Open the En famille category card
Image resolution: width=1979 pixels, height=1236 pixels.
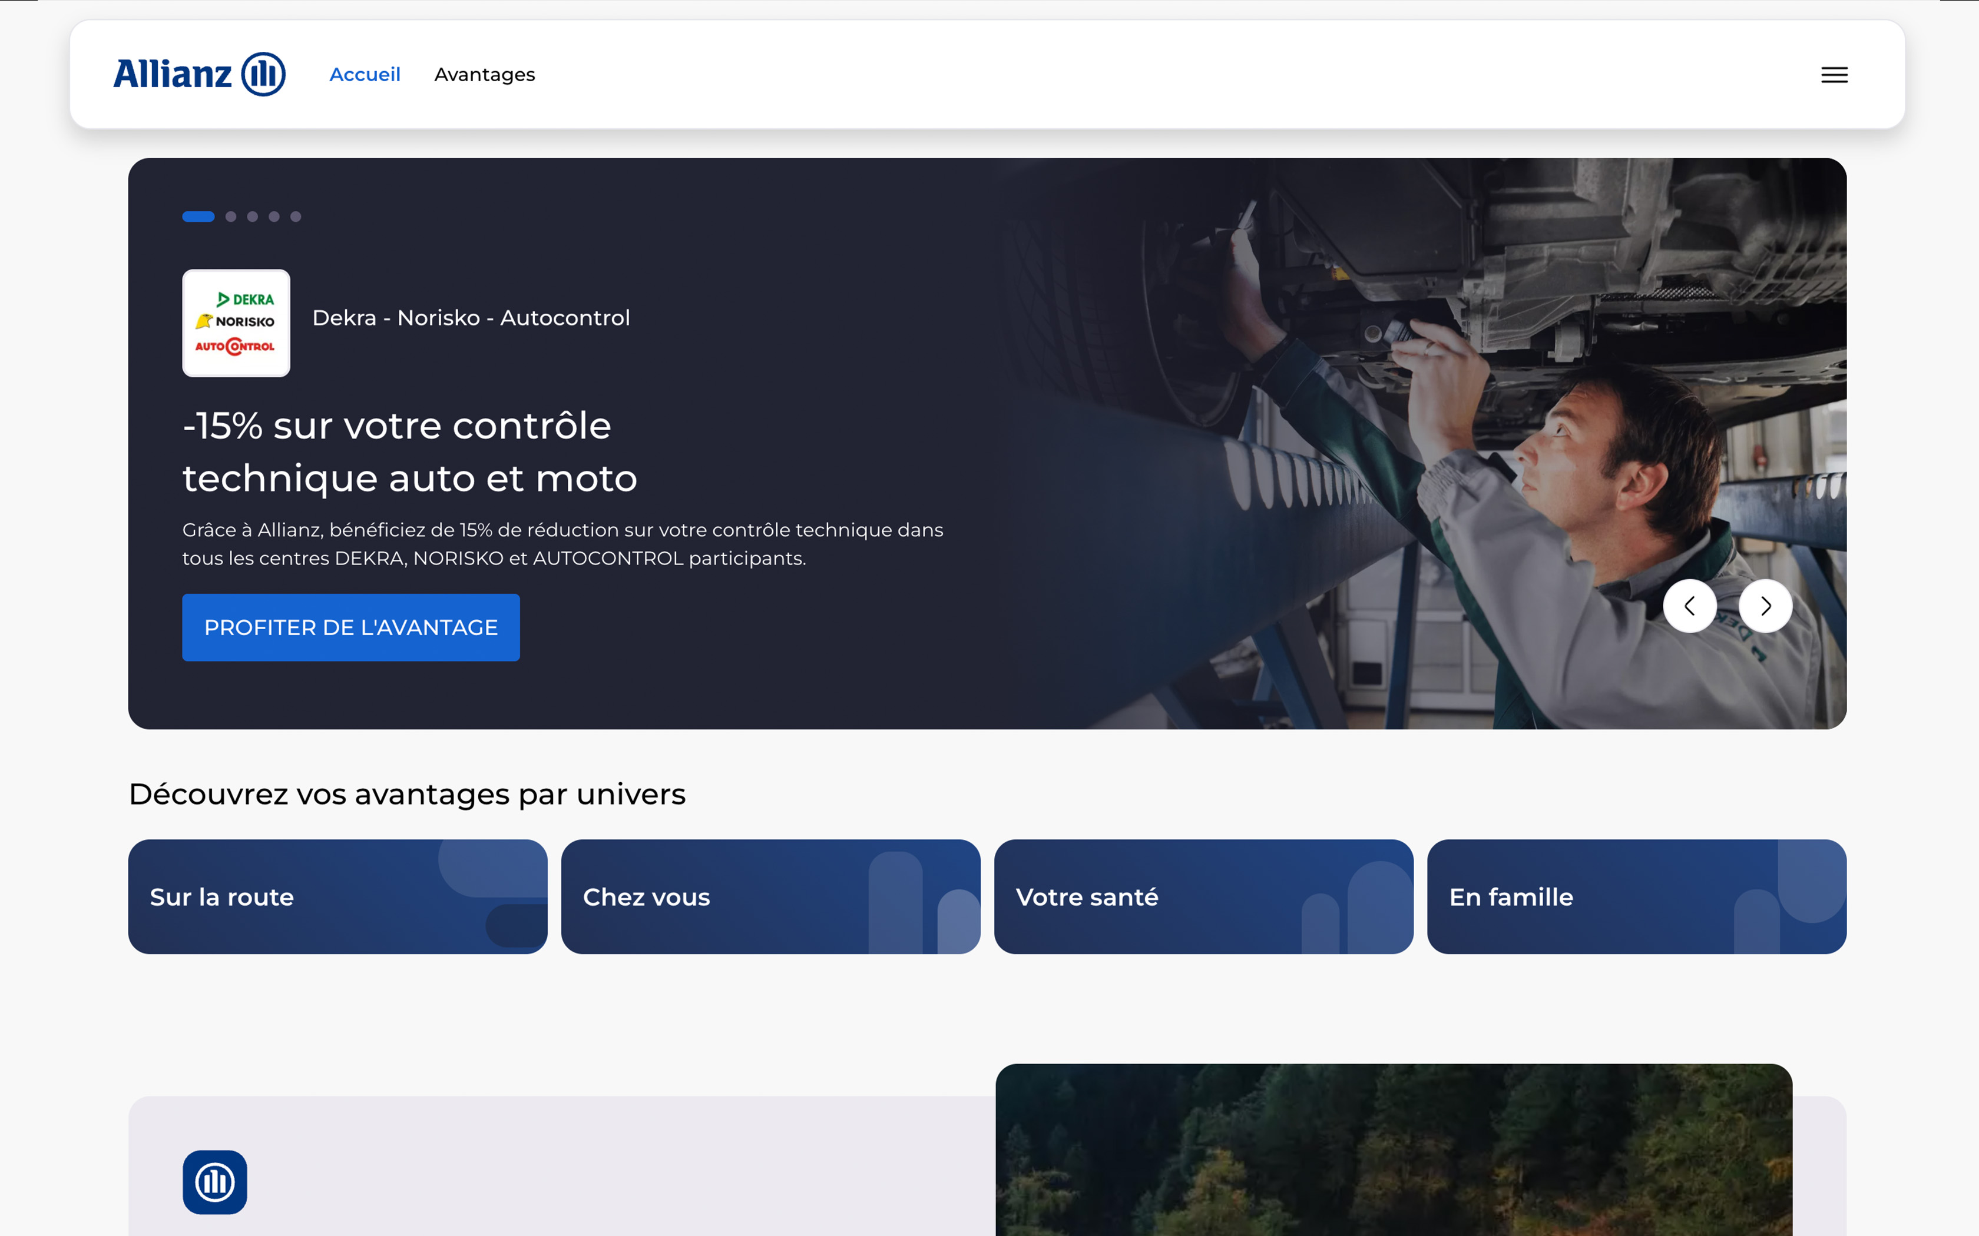tap(1636, 897)
